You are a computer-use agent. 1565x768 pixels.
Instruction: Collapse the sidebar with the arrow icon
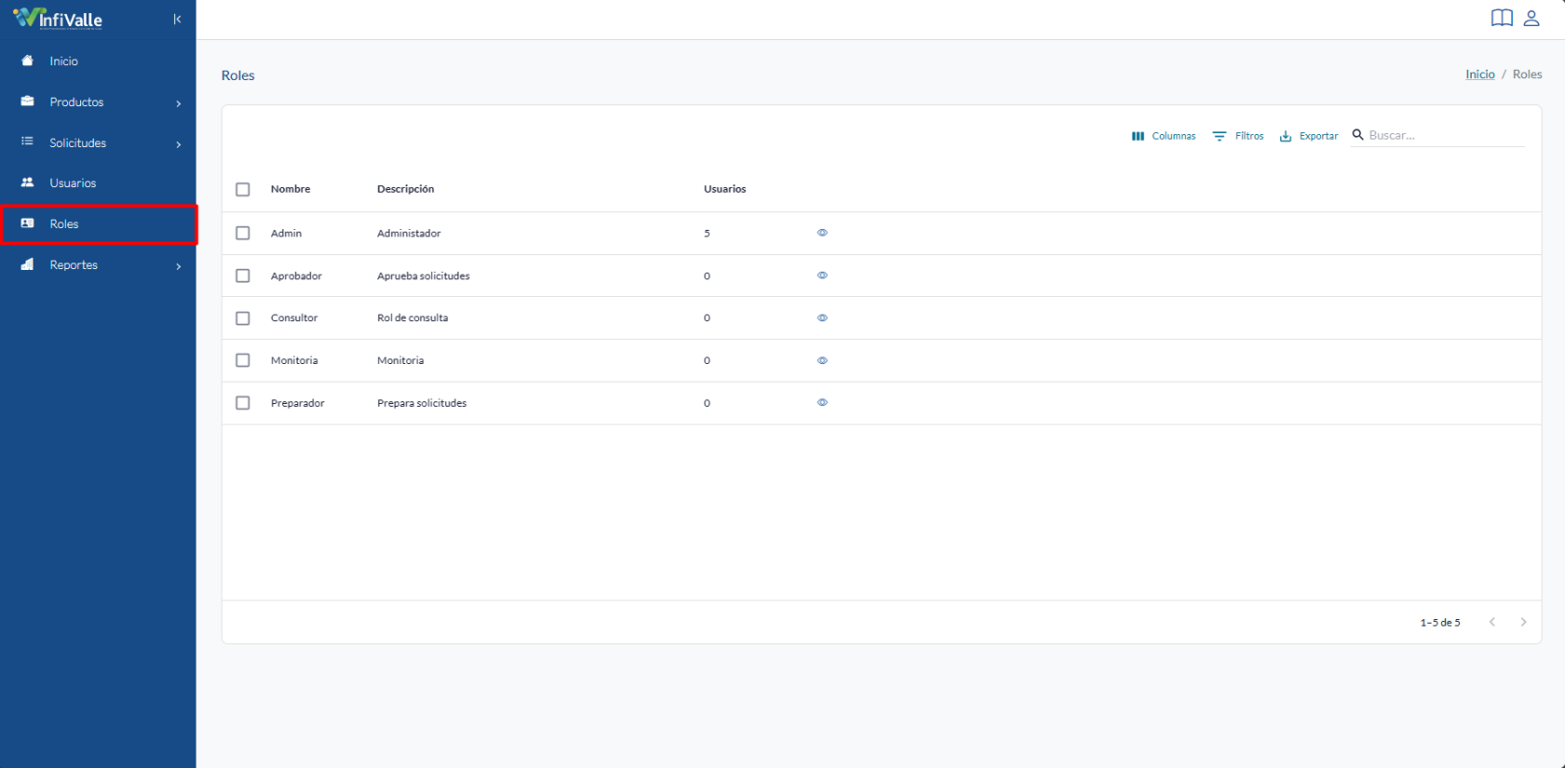coord(177,20)
